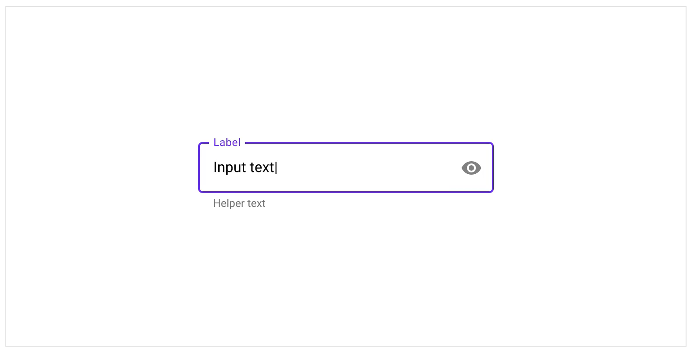
Task: Click the purple Label caption above the field
Action: tap(227, 142)
